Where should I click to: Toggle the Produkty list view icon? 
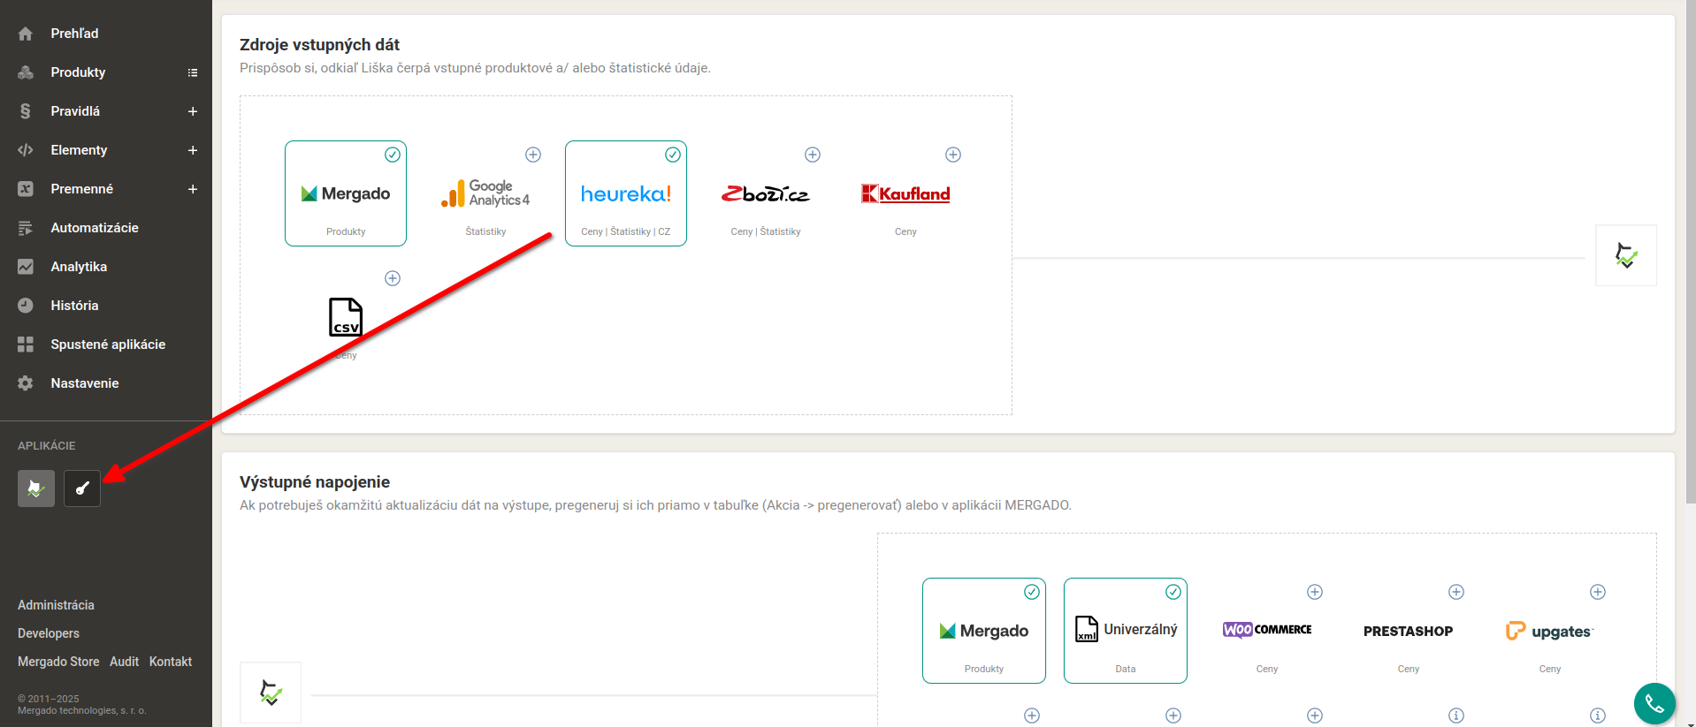[x=193, y=72]
